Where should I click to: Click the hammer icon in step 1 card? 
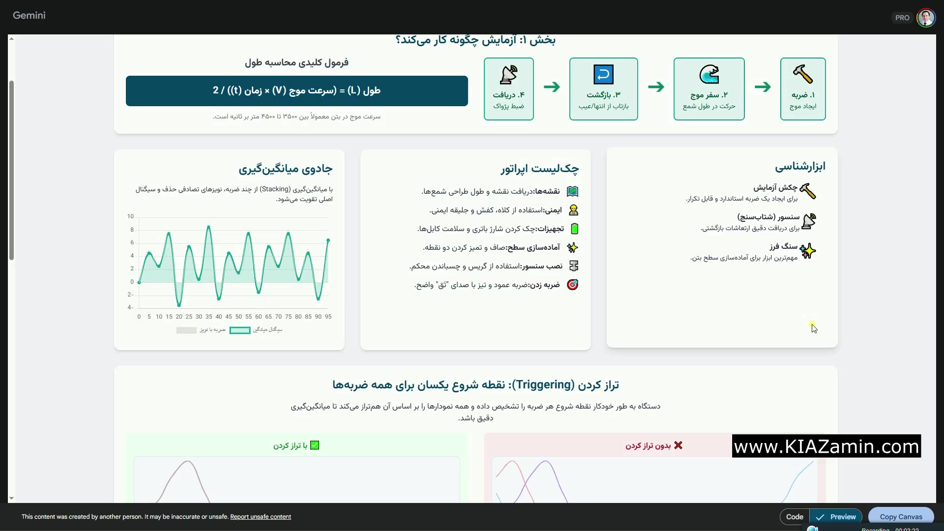tap(802, 74)
